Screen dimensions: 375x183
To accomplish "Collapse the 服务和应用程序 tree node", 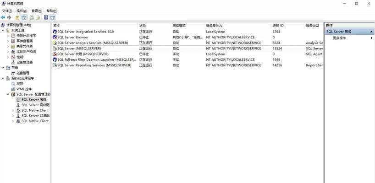I will (x=3, y=78).
